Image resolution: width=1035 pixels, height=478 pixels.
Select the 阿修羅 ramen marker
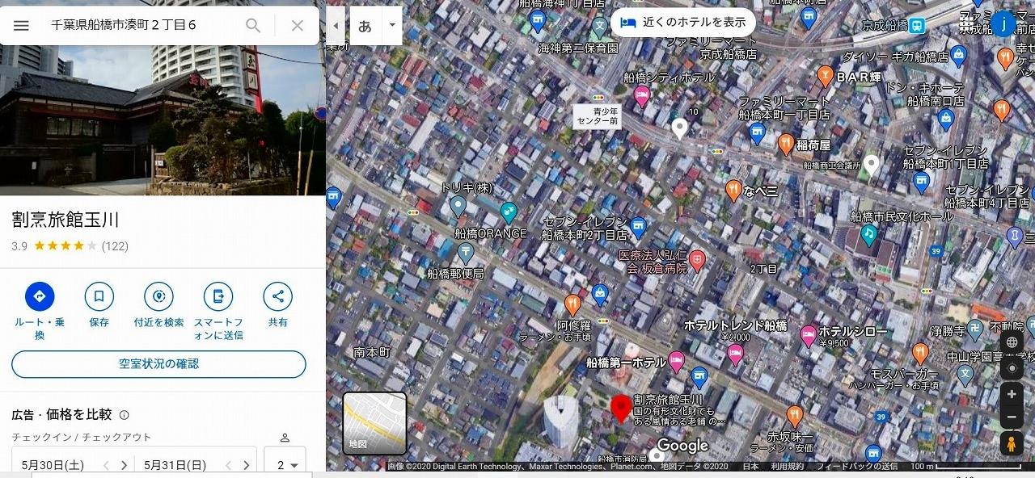coord(572,304)
